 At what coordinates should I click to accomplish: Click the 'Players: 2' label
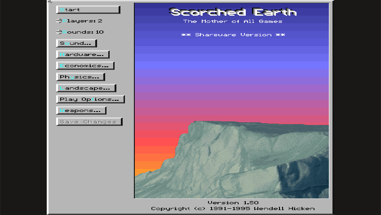tap(82, 21)
